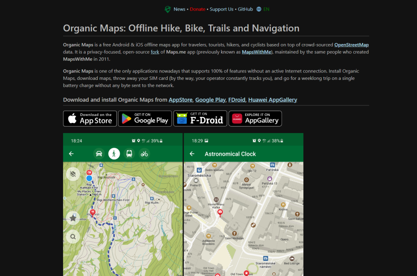Open the red Donate link
The height and width of the screenshot is (276, 417).
[198, 9]
